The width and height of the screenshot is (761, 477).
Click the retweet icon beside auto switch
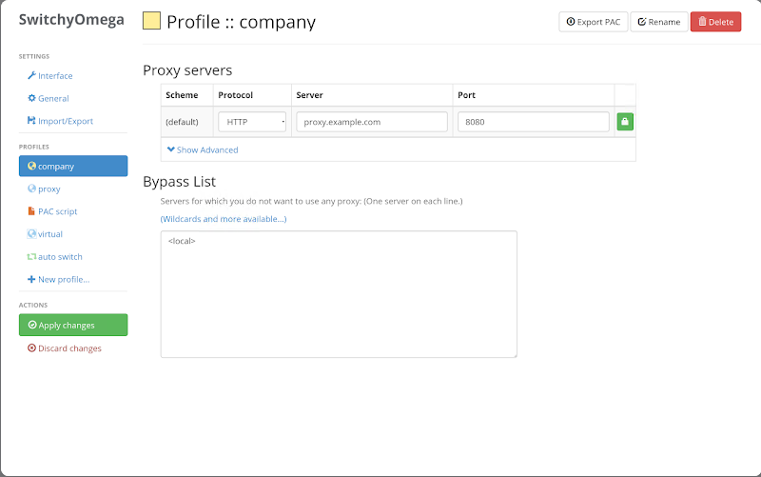tap(31, 256)
